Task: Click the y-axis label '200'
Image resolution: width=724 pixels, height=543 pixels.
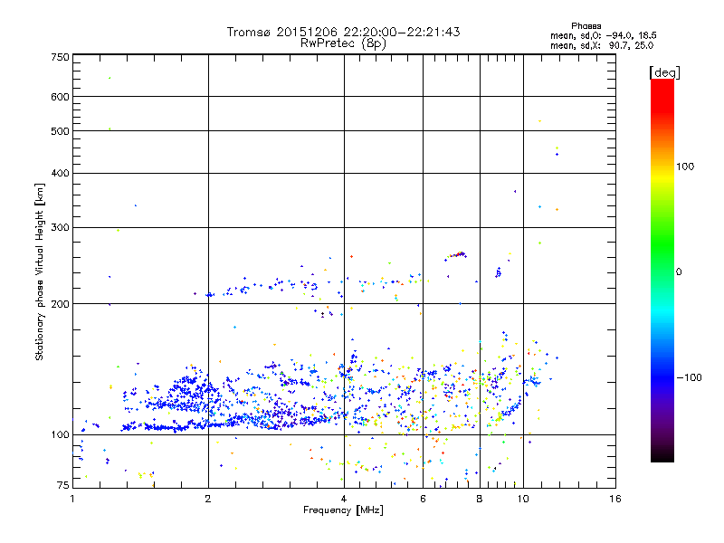Action: 60,304
